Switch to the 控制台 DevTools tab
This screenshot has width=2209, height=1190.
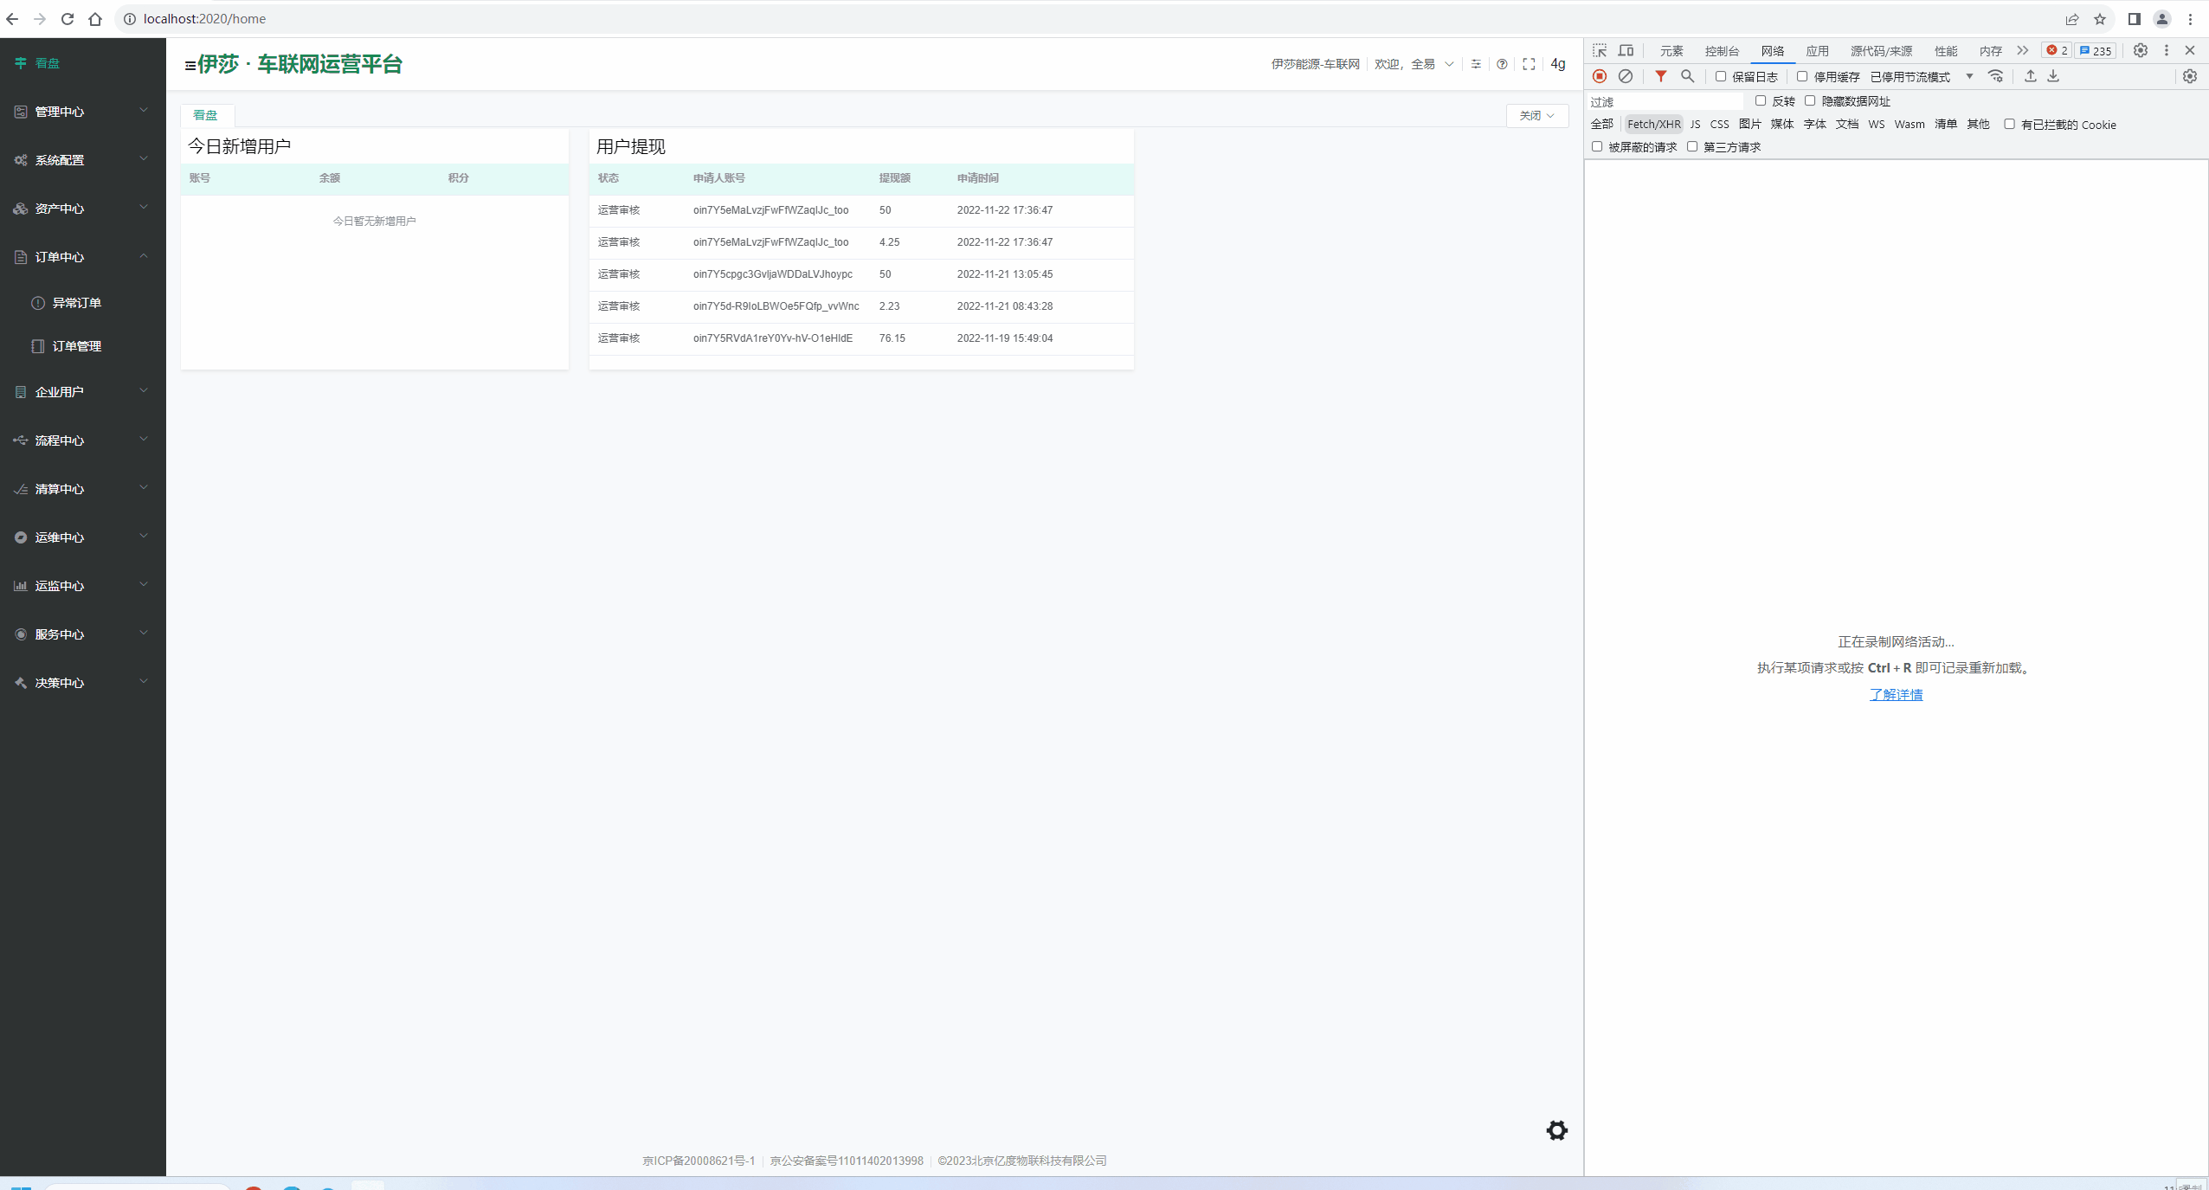(x=1721, y=51)
